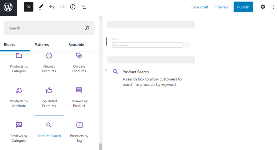Undo the last action

52,7
